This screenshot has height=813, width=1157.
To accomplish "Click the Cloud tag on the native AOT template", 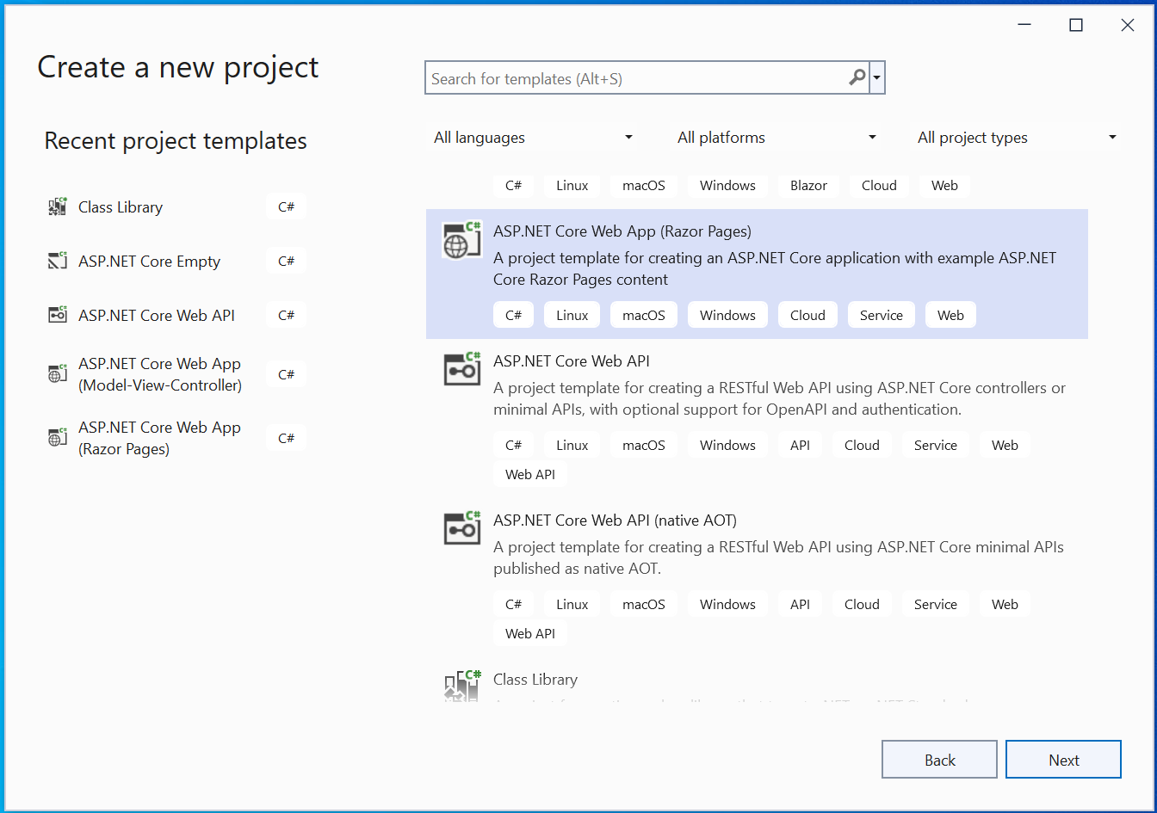I will 862,604.
